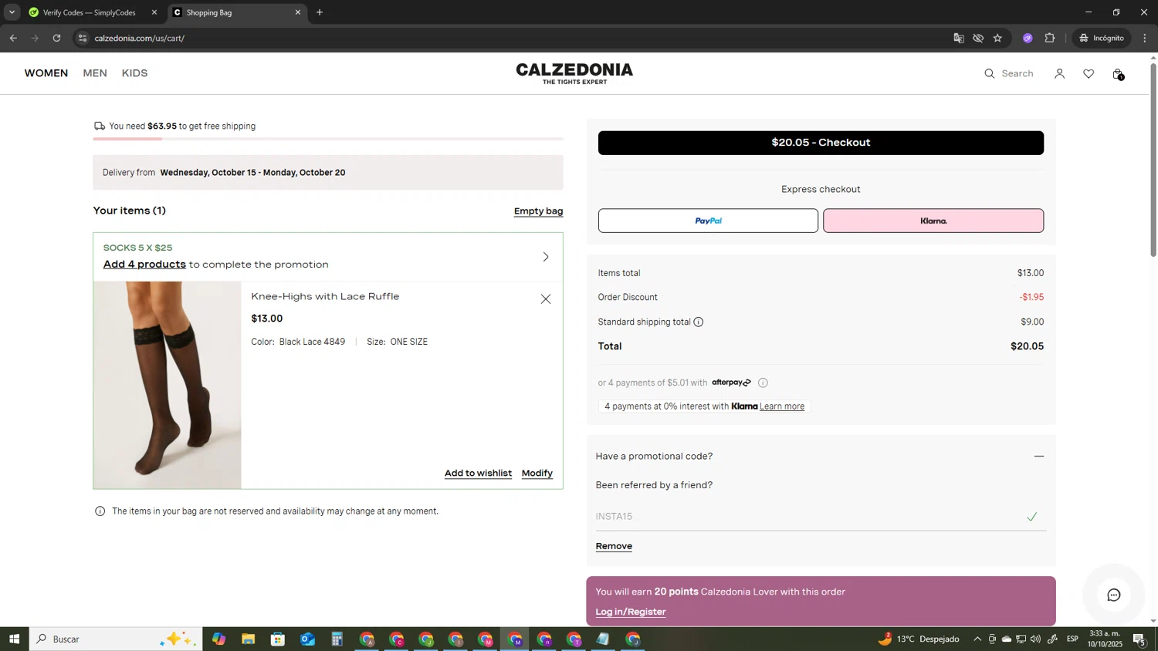View site information icon in address bar

click(83, 38)
